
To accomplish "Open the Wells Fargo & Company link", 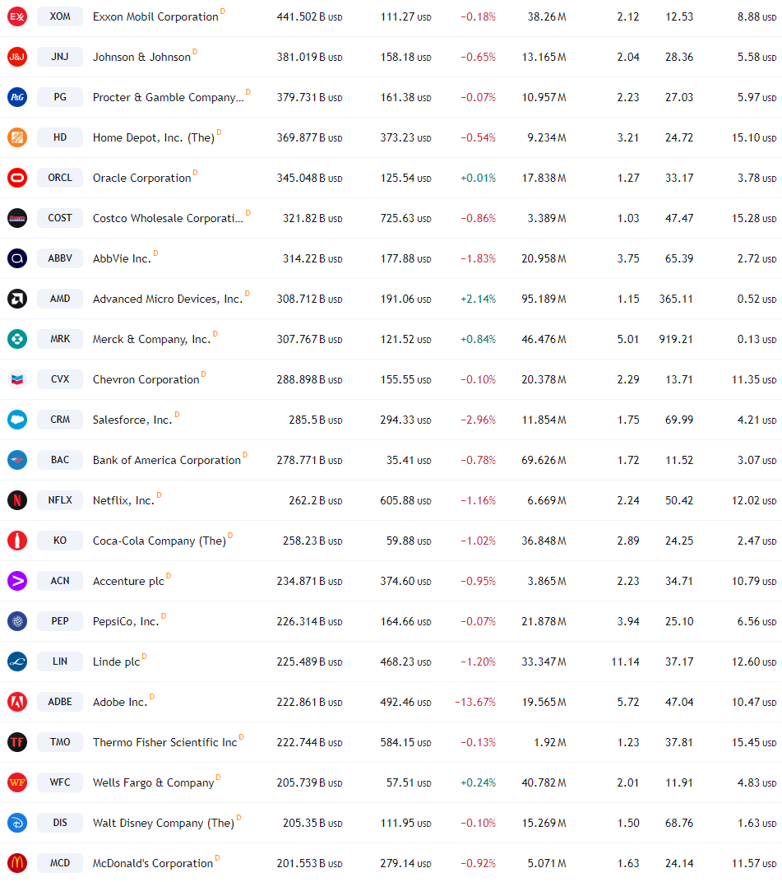I will pyautogui.click(x=154, y=783).
